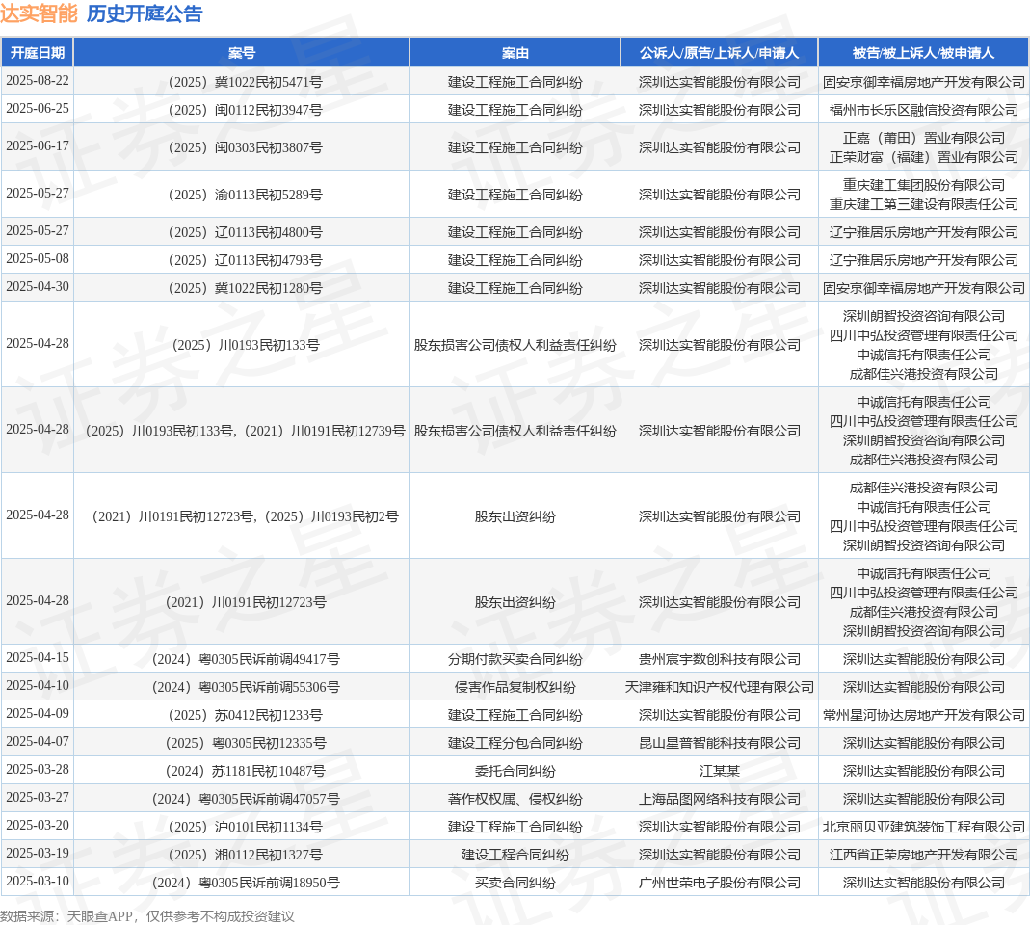Screen dimensions: 1030x925
Task: Click plaintiff 贵州宸宇数创科技有限公司
Action: 720,659
